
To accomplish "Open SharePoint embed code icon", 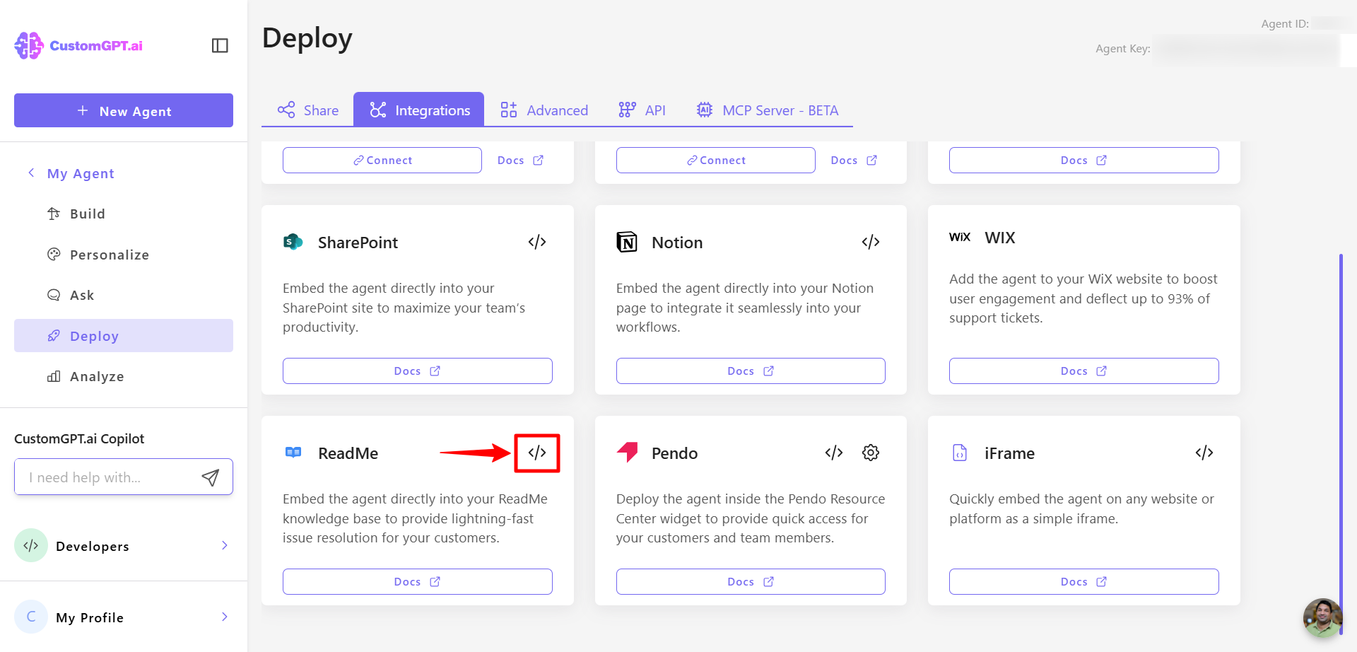I will (x=537, y=242).
